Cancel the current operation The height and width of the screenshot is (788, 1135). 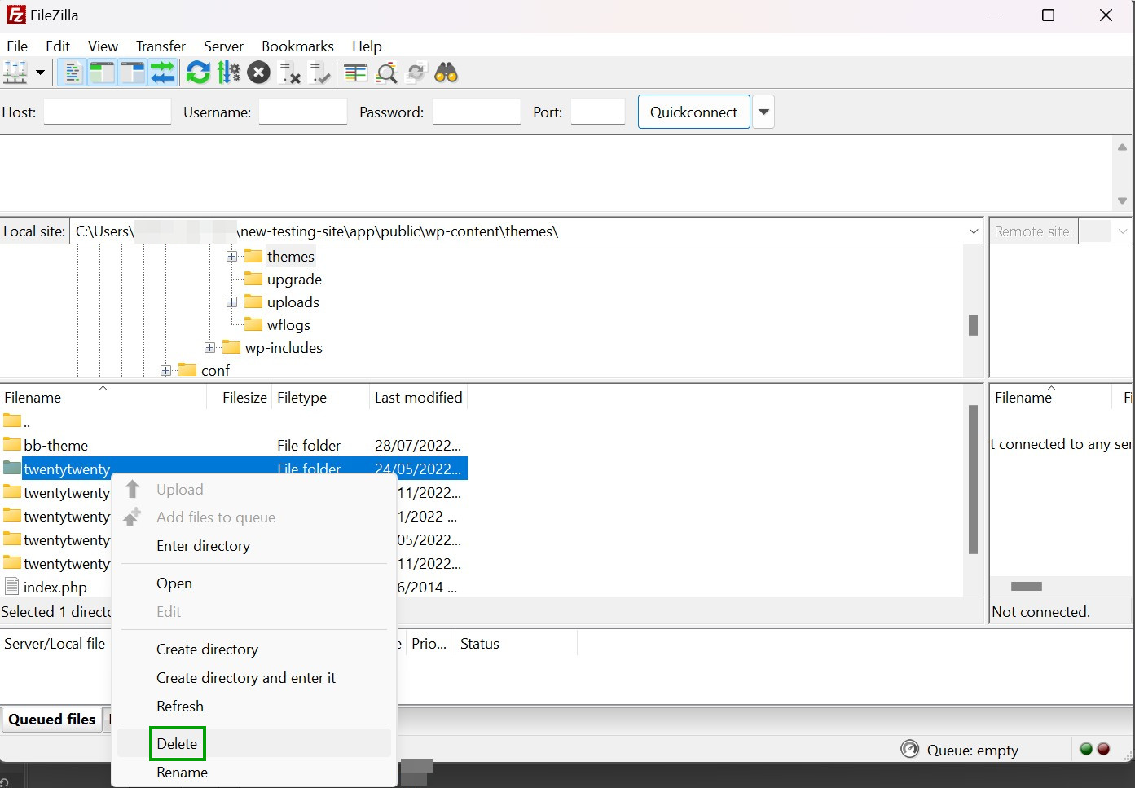pyautogui.click(x=258, y=73)
